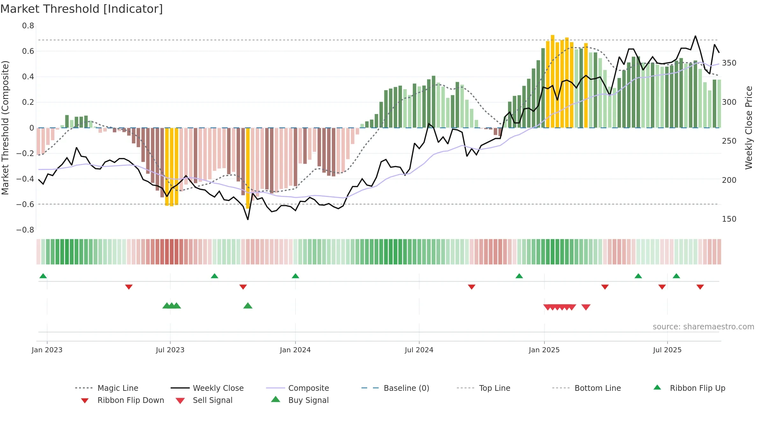Click the 200 price tick label
The width and height of the screenshot is (765, 430).
tap(729, 180)
